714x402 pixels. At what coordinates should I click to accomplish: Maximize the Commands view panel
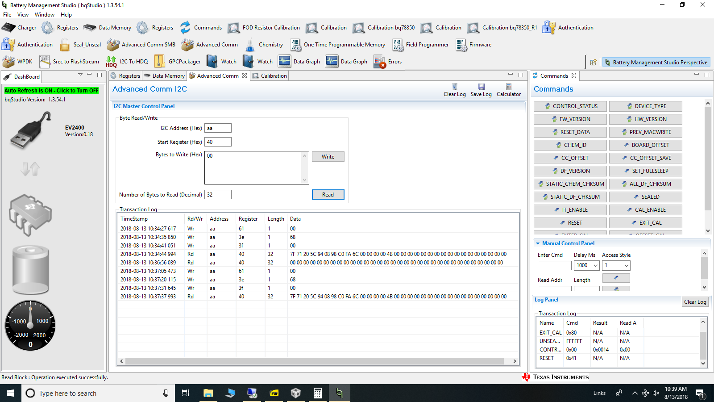pos(707,75)
